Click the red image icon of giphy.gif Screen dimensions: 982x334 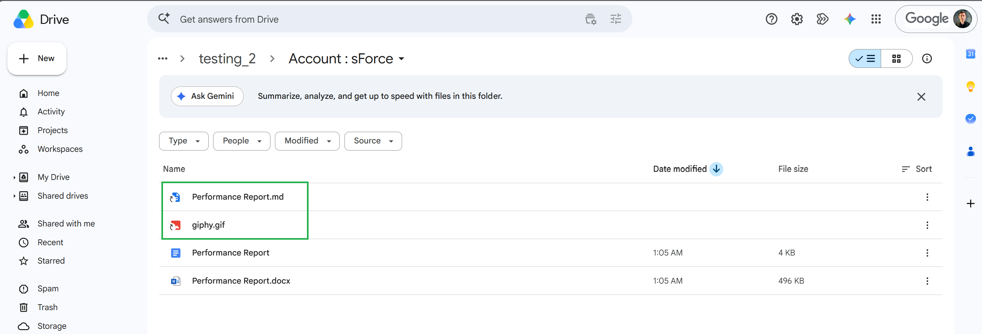(x=175, y=225)
